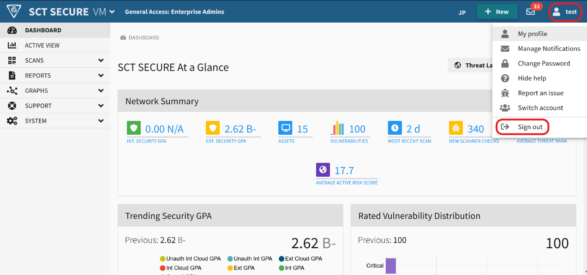Click the Support lifebuoy icon
Screen dimensions: 587x275
pos(12,106)
